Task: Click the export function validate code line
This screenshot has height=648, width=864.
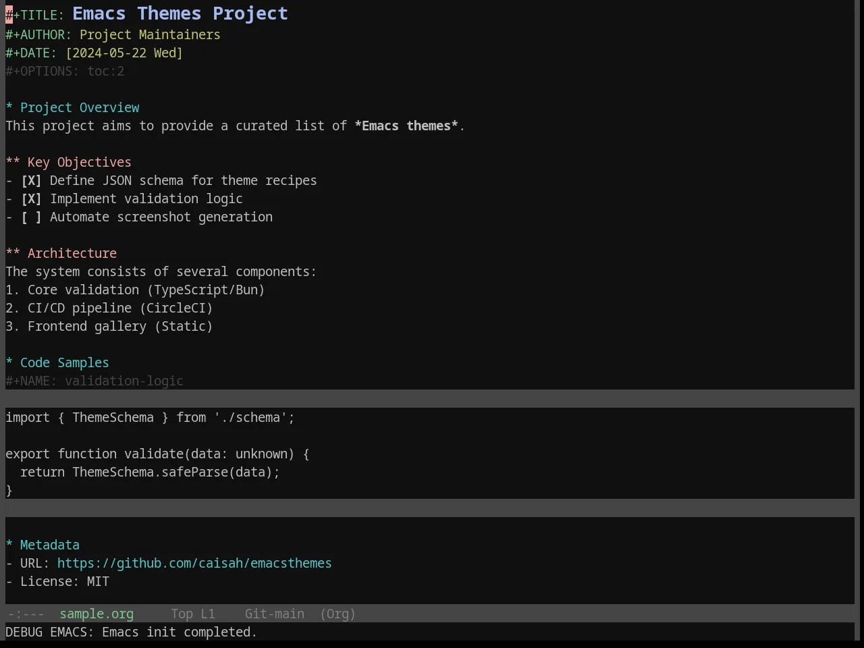Action: (157, 454)
